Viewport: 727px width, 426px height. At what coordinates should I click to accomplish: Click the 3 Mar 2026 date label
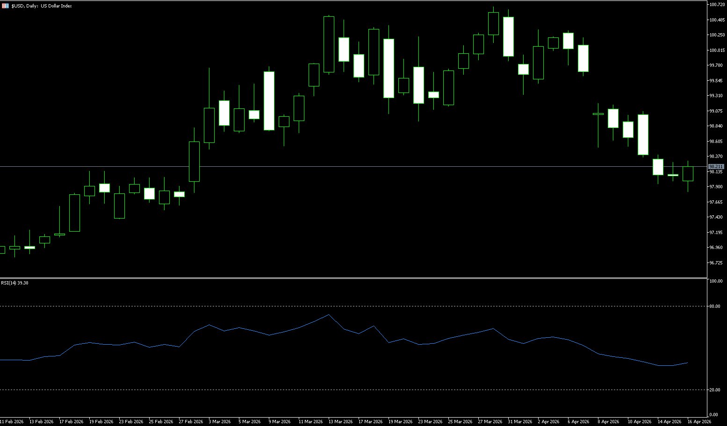(219, 421)
